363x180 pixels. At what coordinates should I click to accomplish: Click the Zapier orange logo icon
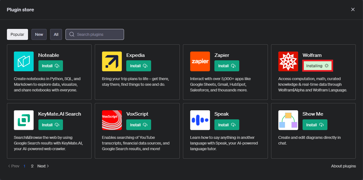tap(200, 61)
